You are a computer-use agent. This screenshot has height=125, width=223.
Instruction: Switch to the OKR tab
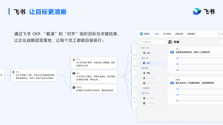point(157,34)
